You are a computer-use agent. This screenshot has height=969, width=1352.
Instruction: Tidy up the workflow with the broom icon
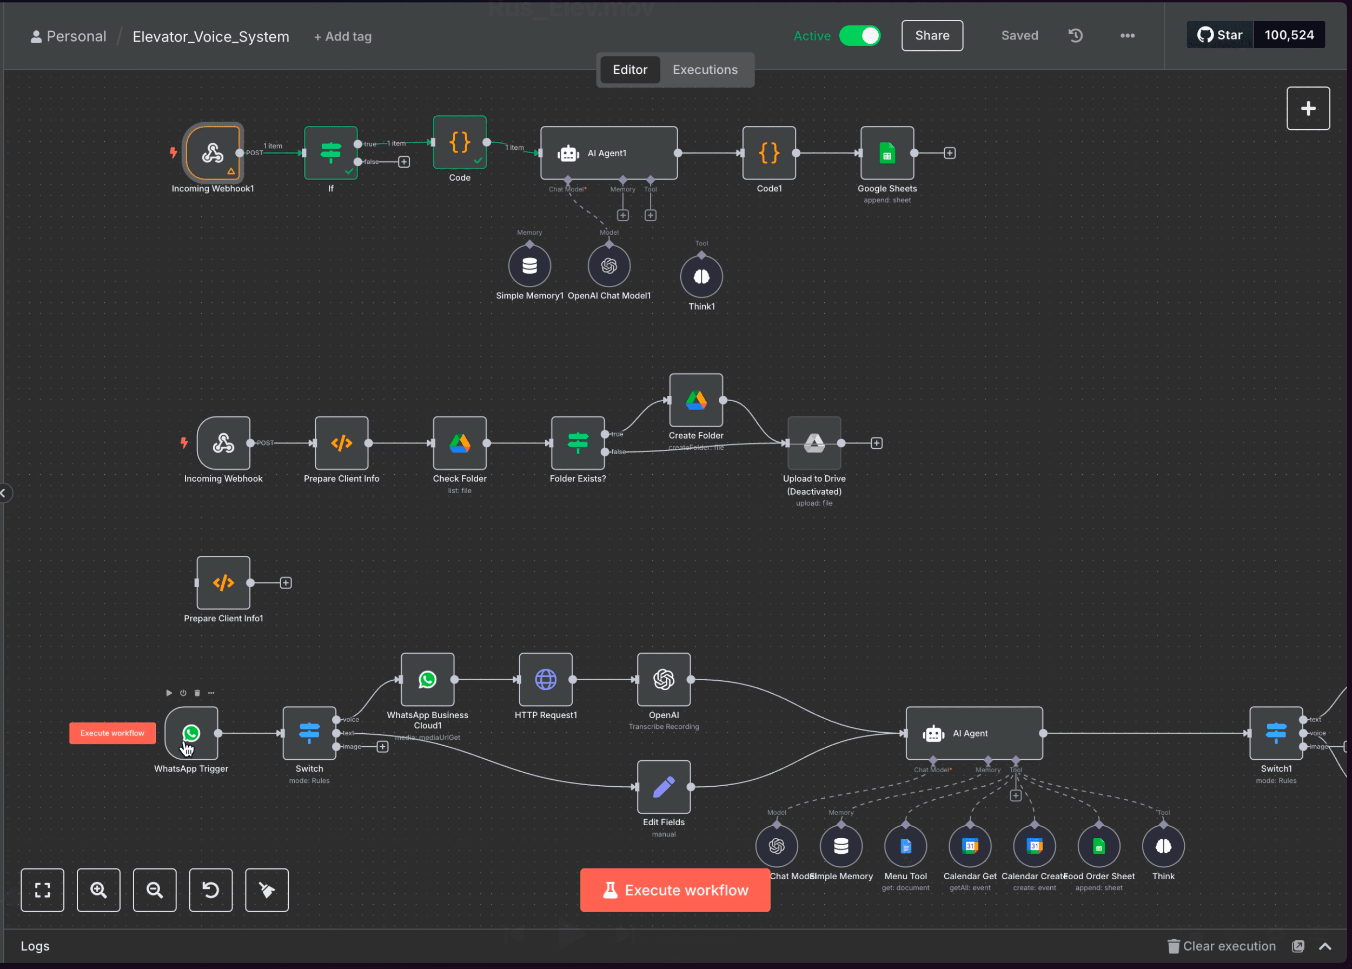[x=267, y=891]
